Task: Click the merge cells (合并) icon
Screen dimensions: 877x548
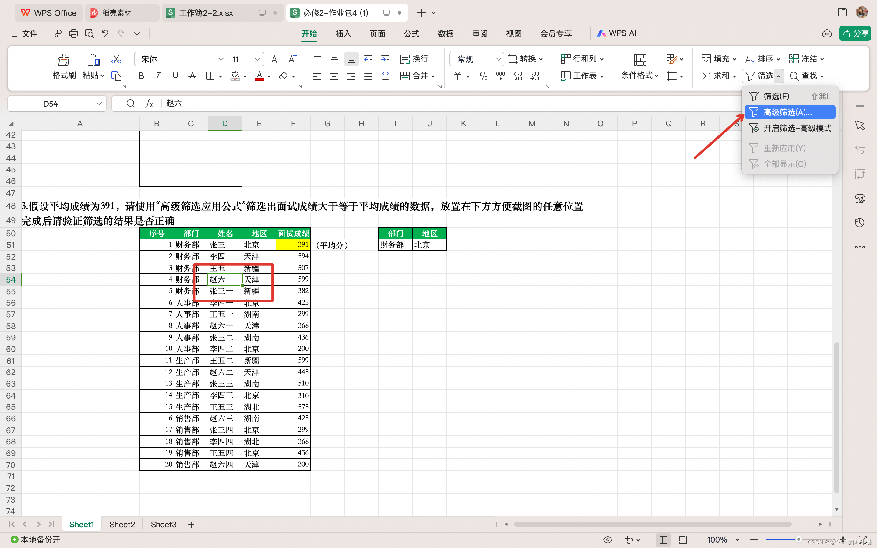Action: tap(405, 76)
